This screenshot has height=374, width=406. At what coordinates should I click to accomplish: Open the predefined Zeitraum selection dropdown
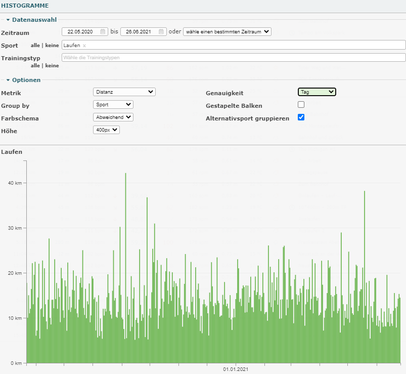pos(227,31)
